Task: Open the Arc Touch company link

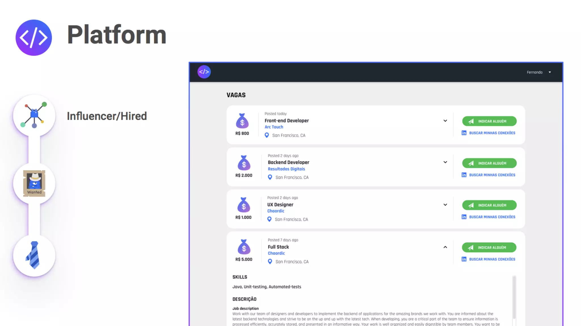Action: [274, 127]
